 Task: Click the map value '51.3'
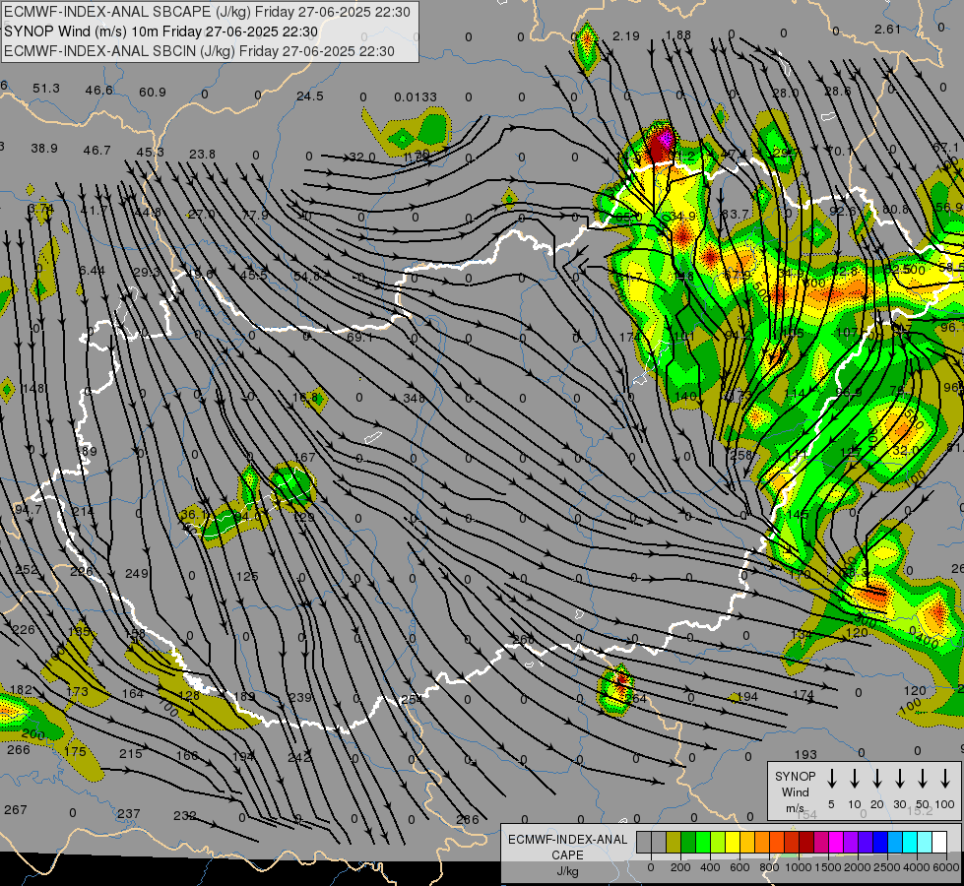coord(46,89)
